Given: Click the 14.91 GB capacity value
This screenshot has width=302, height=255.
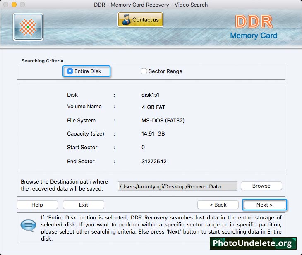Looking at the screenshot, I should [153, 134].
